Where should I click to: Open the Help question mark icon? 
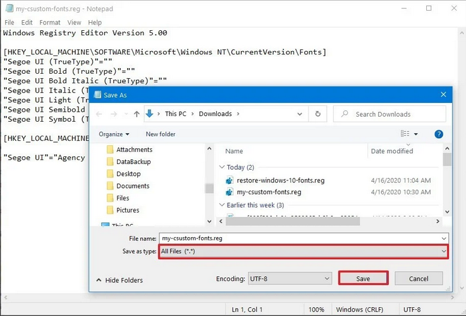(x=439, y=134)
